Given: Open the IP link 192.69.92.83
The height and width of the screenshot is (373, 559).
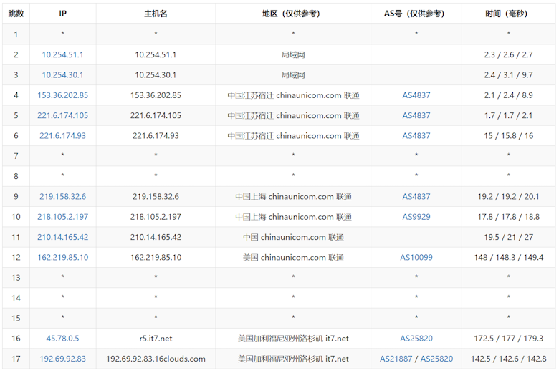Looking at the screenshot, I should [x=62, y=359].
